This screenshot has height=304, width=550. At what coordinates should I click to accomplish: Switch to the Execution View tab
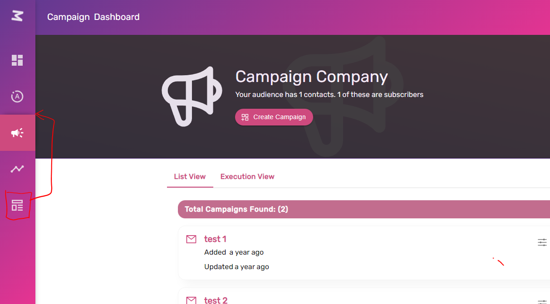[247, 177]
